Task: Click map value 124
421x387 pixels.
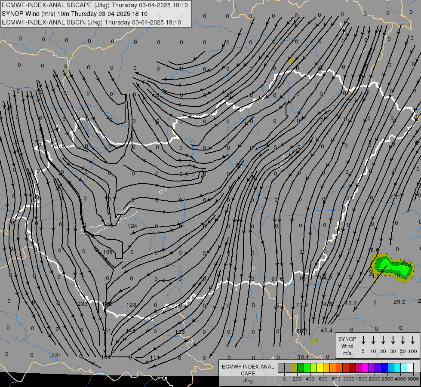Action: coord(132,226)
